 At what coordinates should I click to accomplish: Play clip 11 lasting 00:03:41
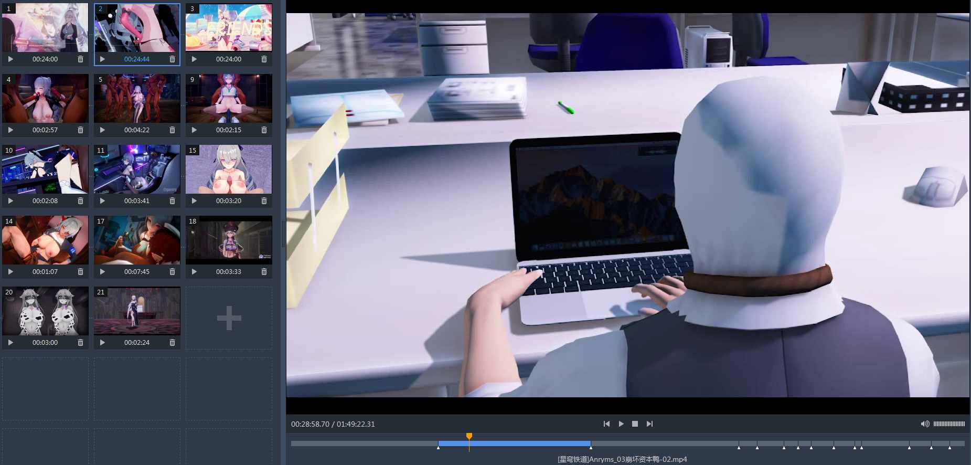pos(102,201)
